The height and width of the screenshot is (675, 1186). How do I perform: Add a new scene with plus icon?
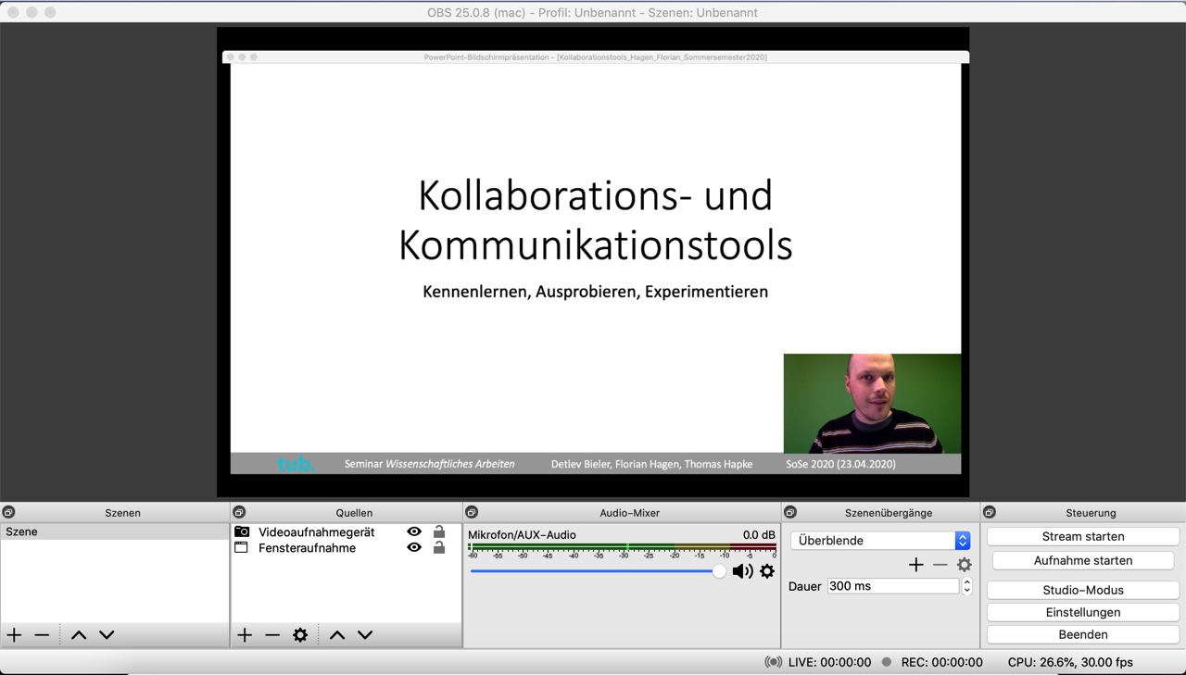click(x=15, y=635)
